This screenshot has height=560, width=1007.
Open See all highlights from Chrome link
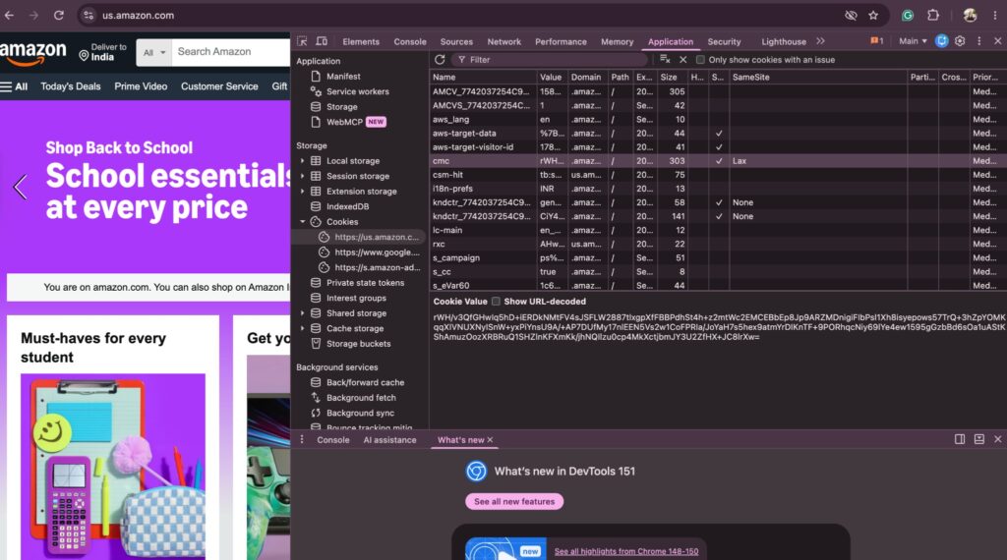[x=626, y=552]
